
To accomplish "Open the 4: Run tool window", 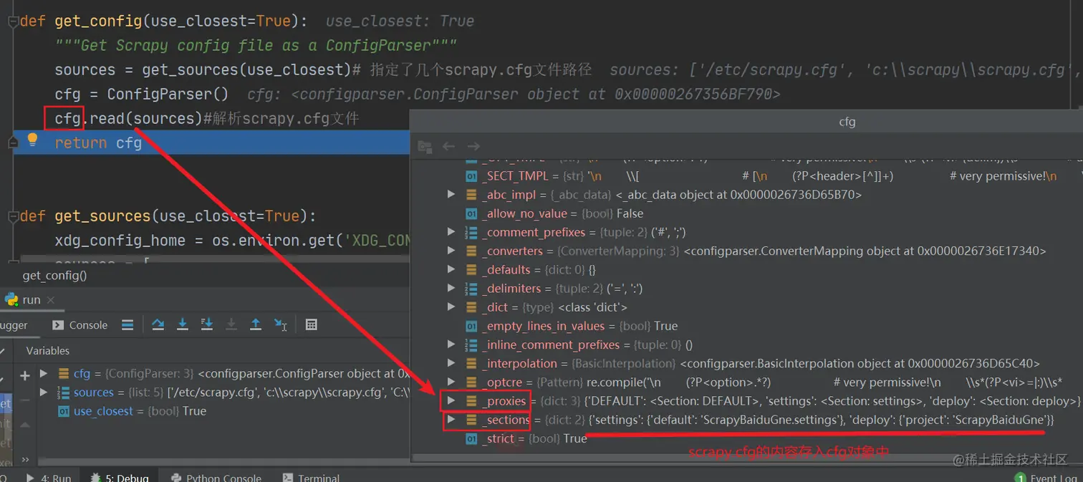I will point(49,477).
